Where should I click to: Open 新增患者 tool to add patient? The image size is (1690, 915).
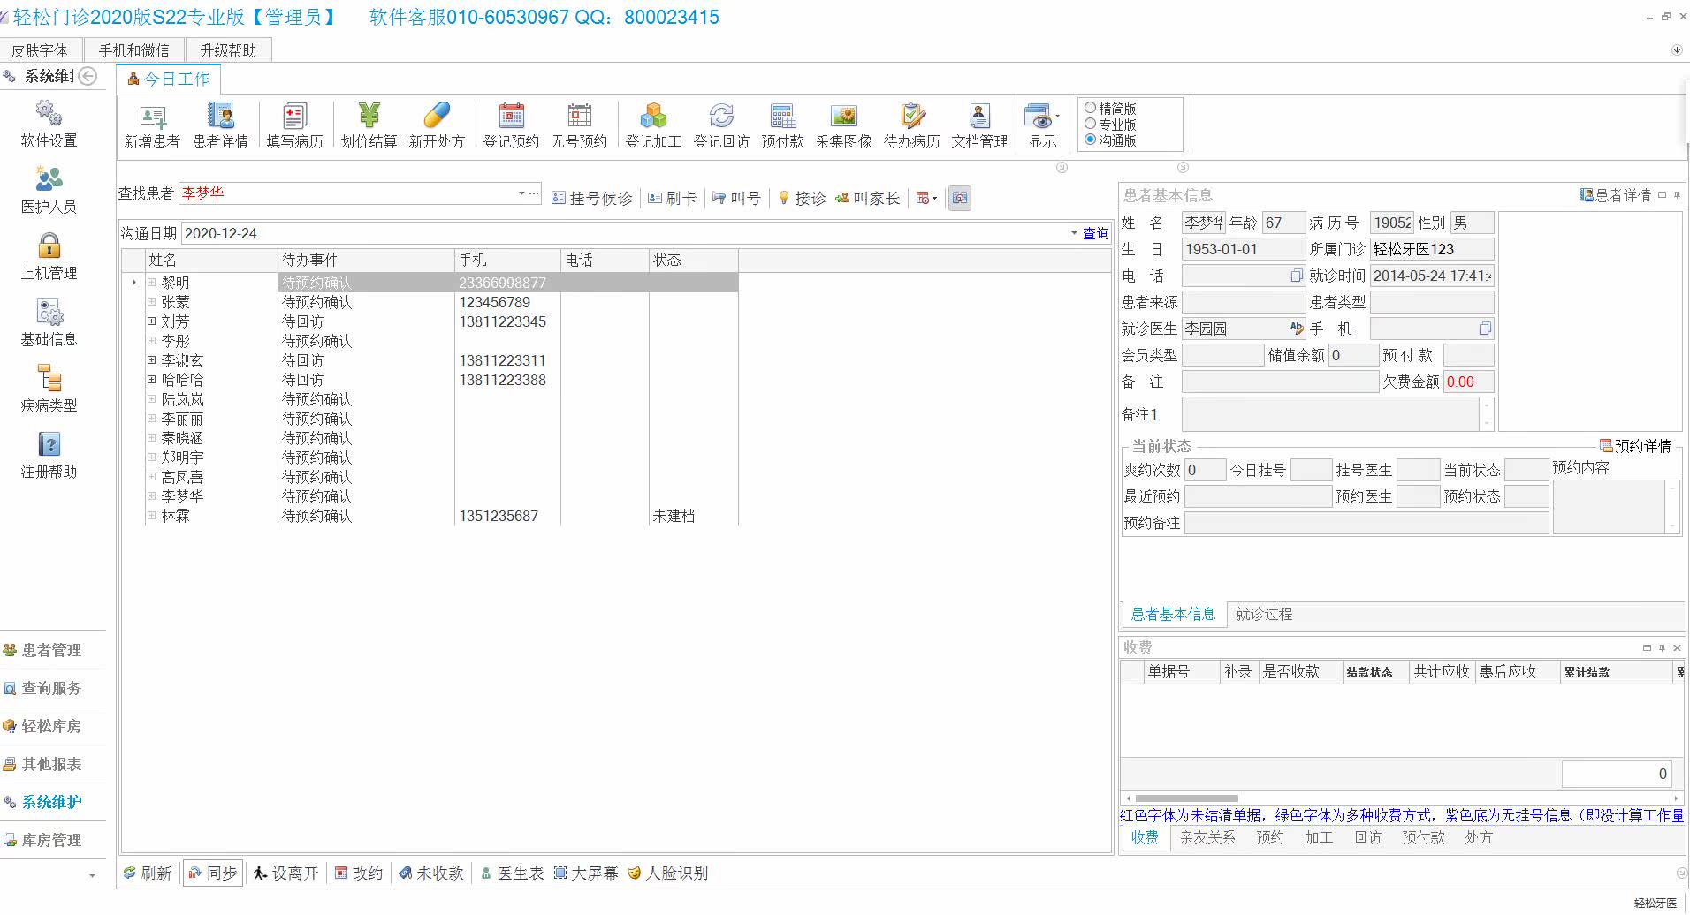[x=152, y=125]
